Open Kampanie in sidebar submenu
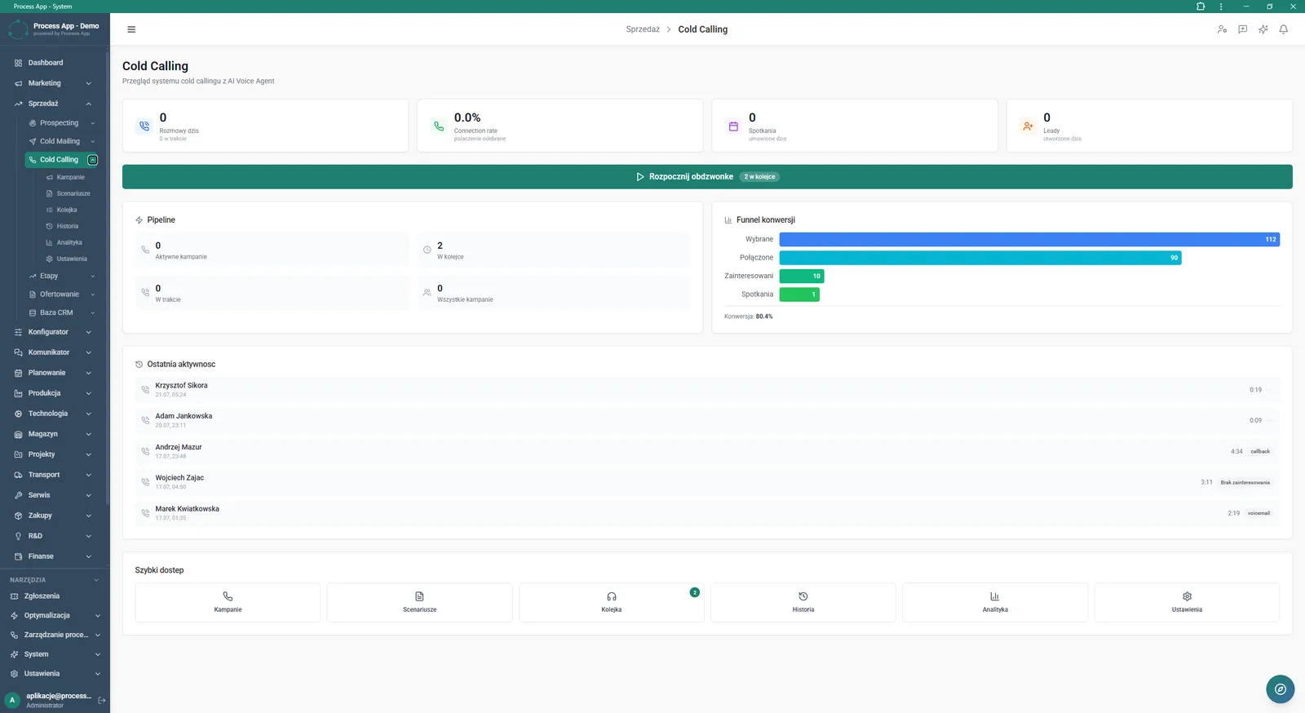 70,177
